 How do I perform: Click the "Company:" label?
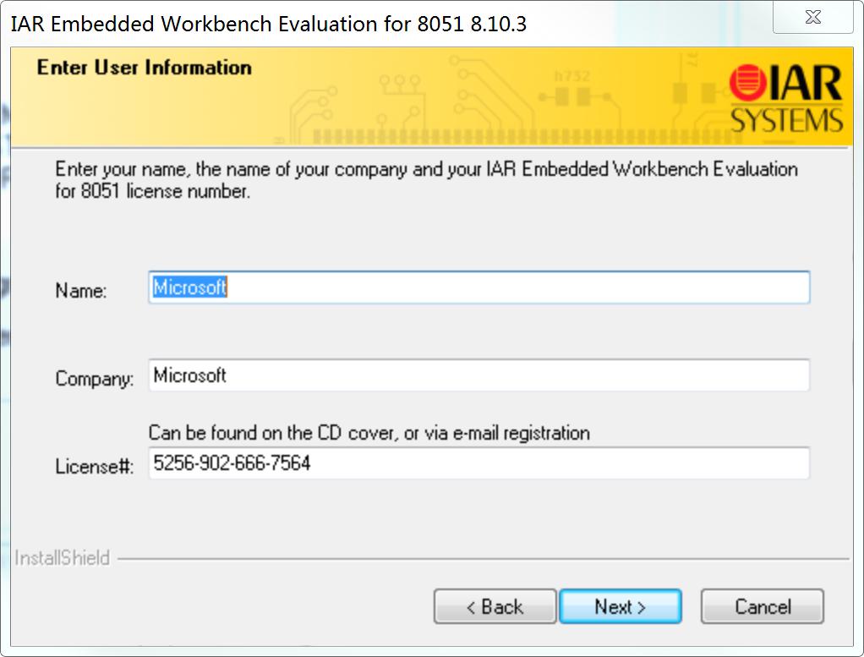[x=94, y=379]
